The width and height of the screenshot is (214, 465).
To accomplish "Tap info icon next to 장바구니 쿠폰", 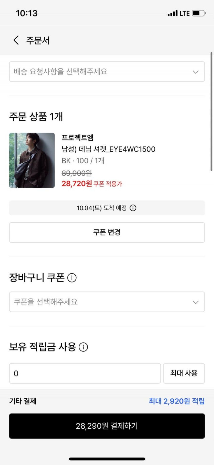I will 72,278.
